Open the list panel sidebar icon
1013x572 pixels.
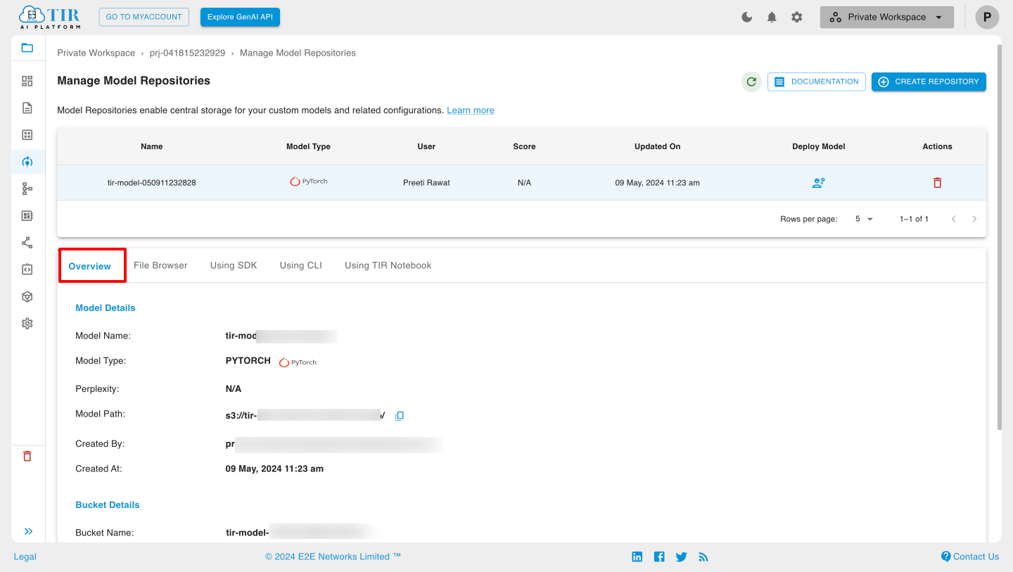click(27, 216)
